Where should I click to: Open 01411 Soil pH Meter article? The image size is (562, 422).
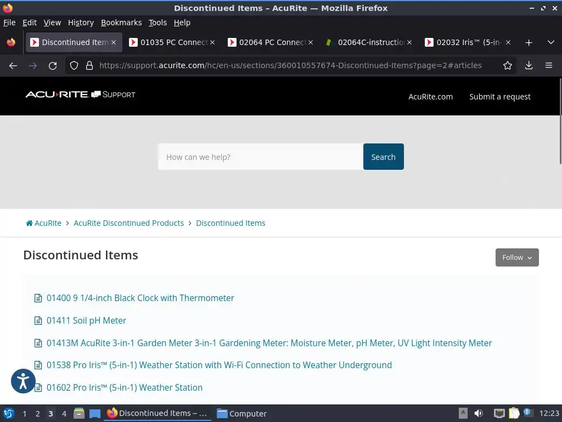pos(86,320)
